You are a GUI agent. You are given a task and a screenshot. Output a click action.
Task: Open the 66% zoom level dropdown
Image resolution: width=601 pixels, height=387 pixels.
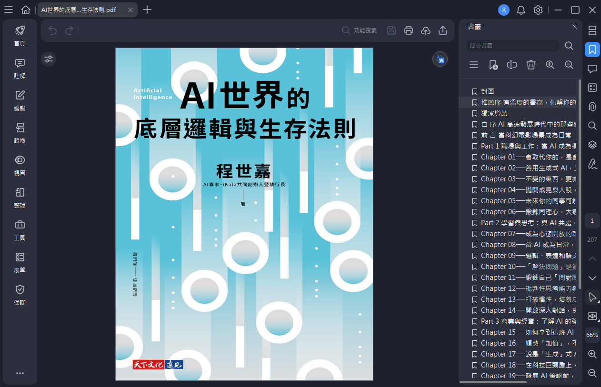[592, 335]
